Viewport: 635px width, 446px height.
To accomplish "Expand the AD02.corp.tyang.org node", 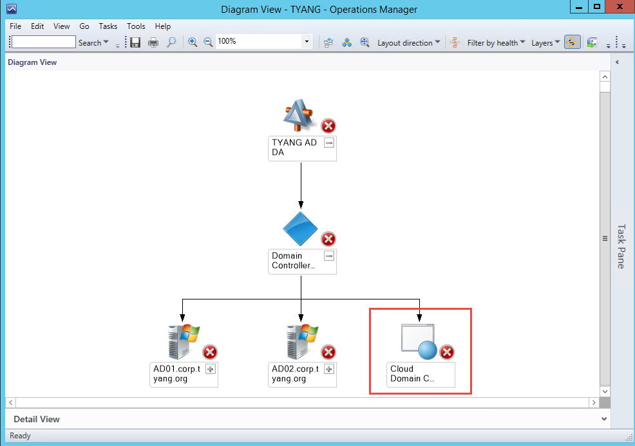I will point(329,369).
